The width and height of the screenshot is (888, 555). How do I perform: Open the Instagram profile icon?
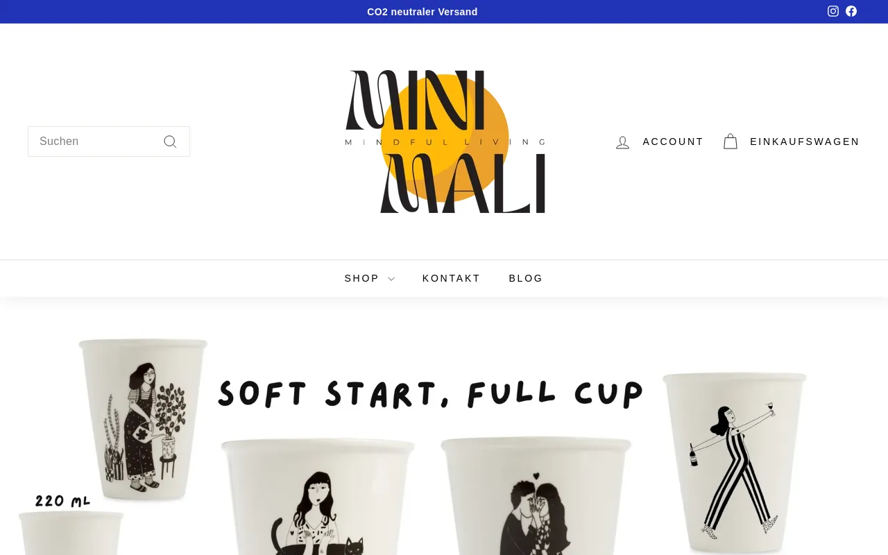[x=833, y=11]
